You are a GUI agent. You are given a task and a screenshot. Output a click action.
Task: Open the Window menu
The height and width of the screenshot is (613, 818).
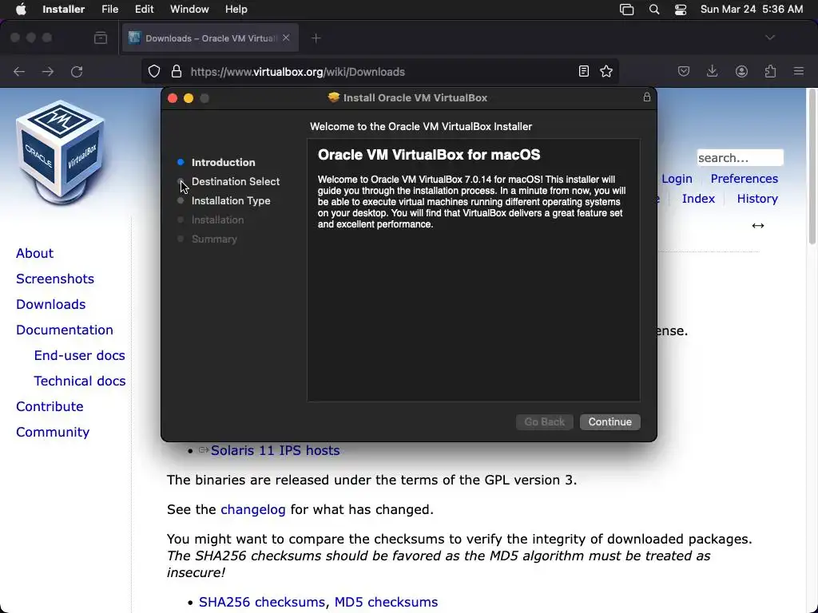(189, 10)
